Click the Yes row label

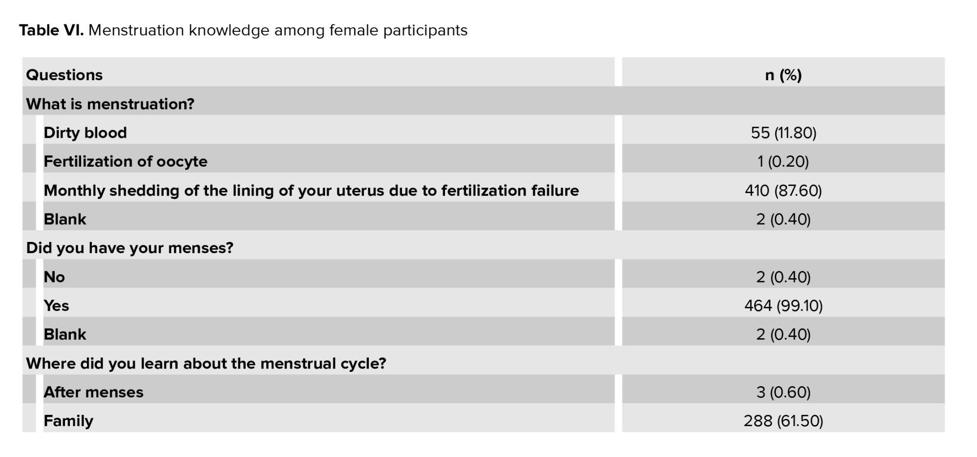click(x=56, y=305)
